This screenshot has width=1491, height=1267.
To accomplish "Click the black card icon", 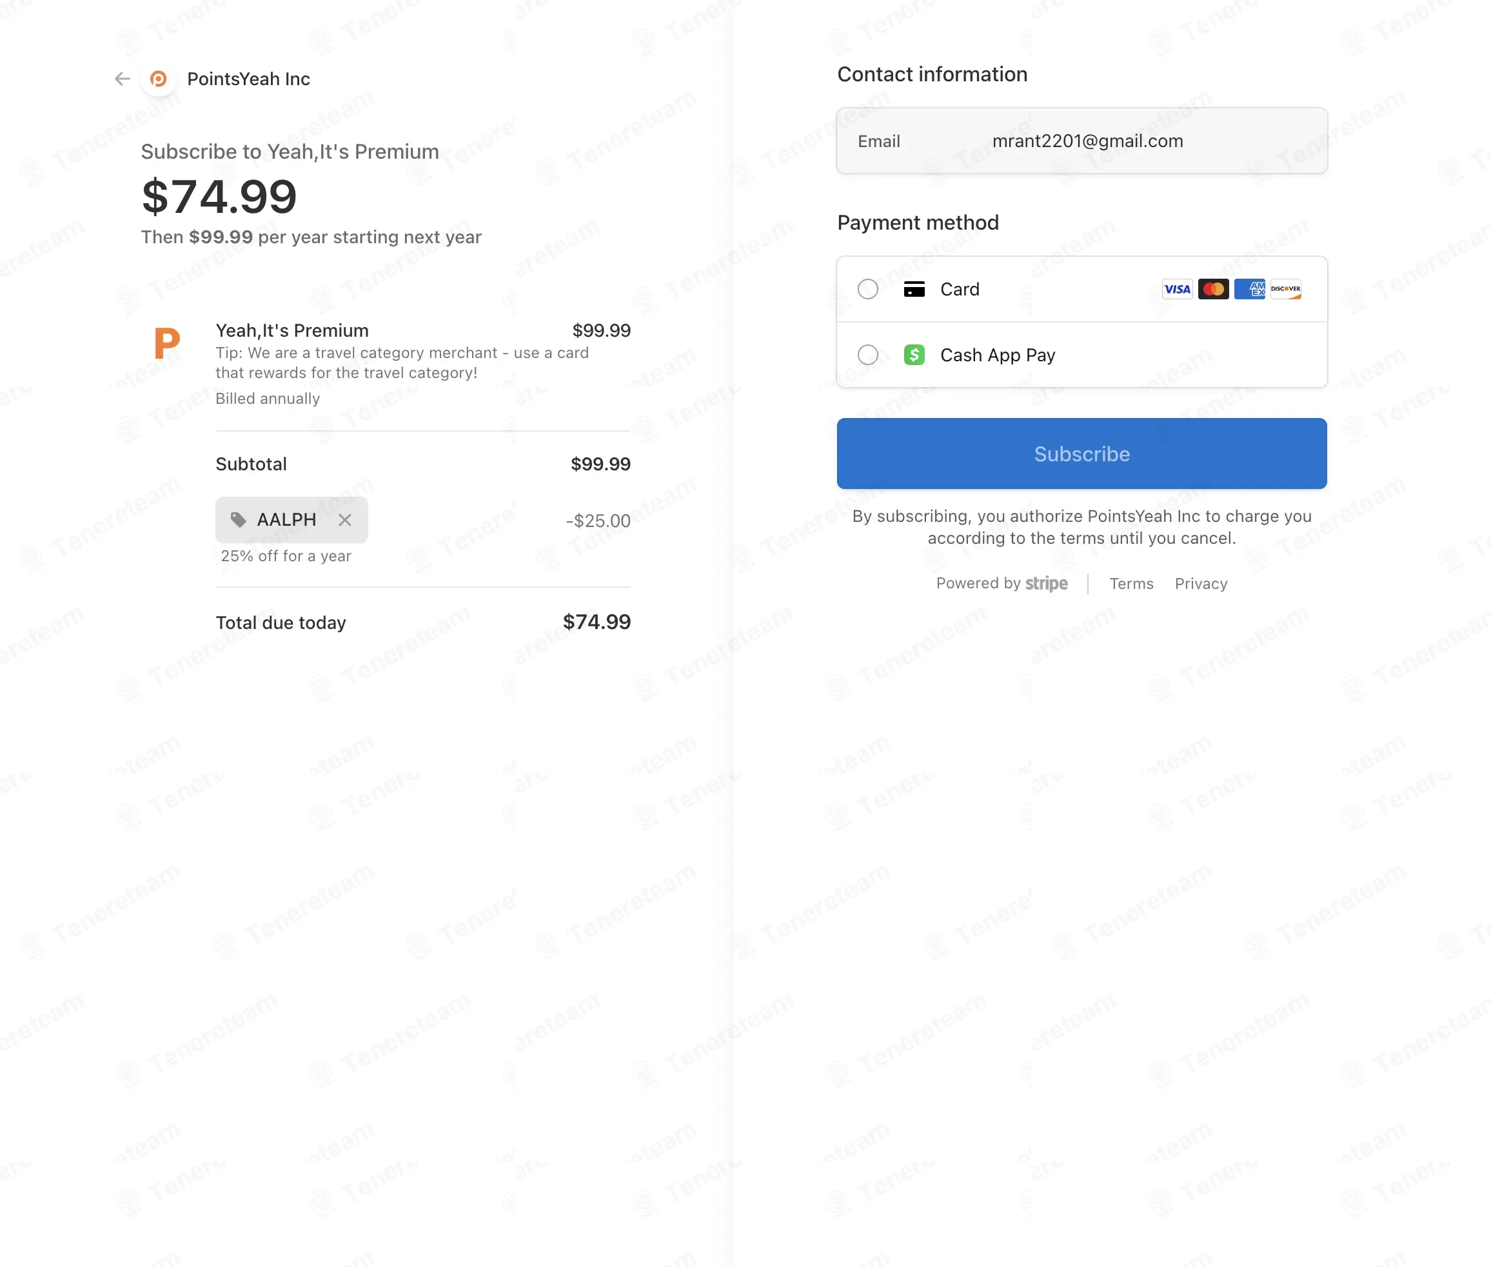I will (914, 289).
